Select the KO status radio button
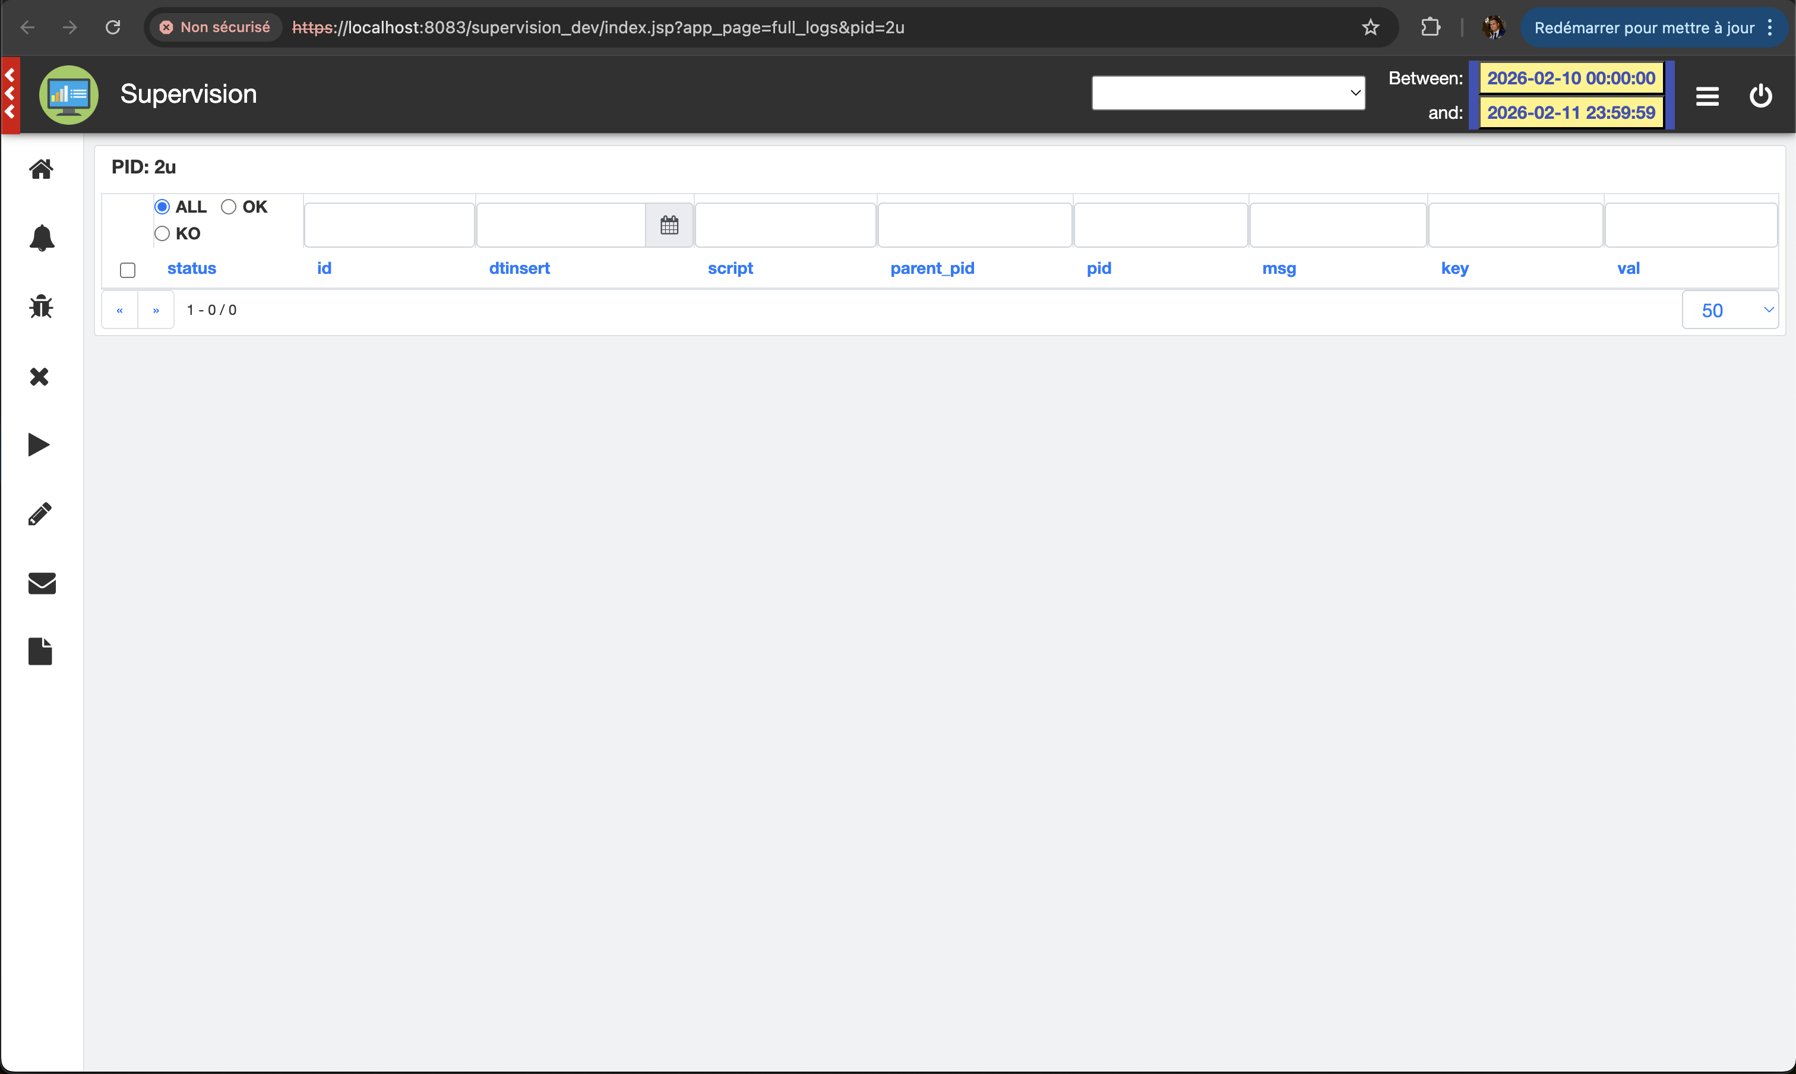Screen dimensions: 1796x1074 point(162,234)
